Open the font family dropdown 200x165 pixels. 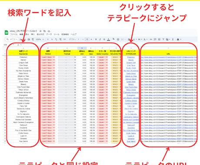(x=74, y=40)
